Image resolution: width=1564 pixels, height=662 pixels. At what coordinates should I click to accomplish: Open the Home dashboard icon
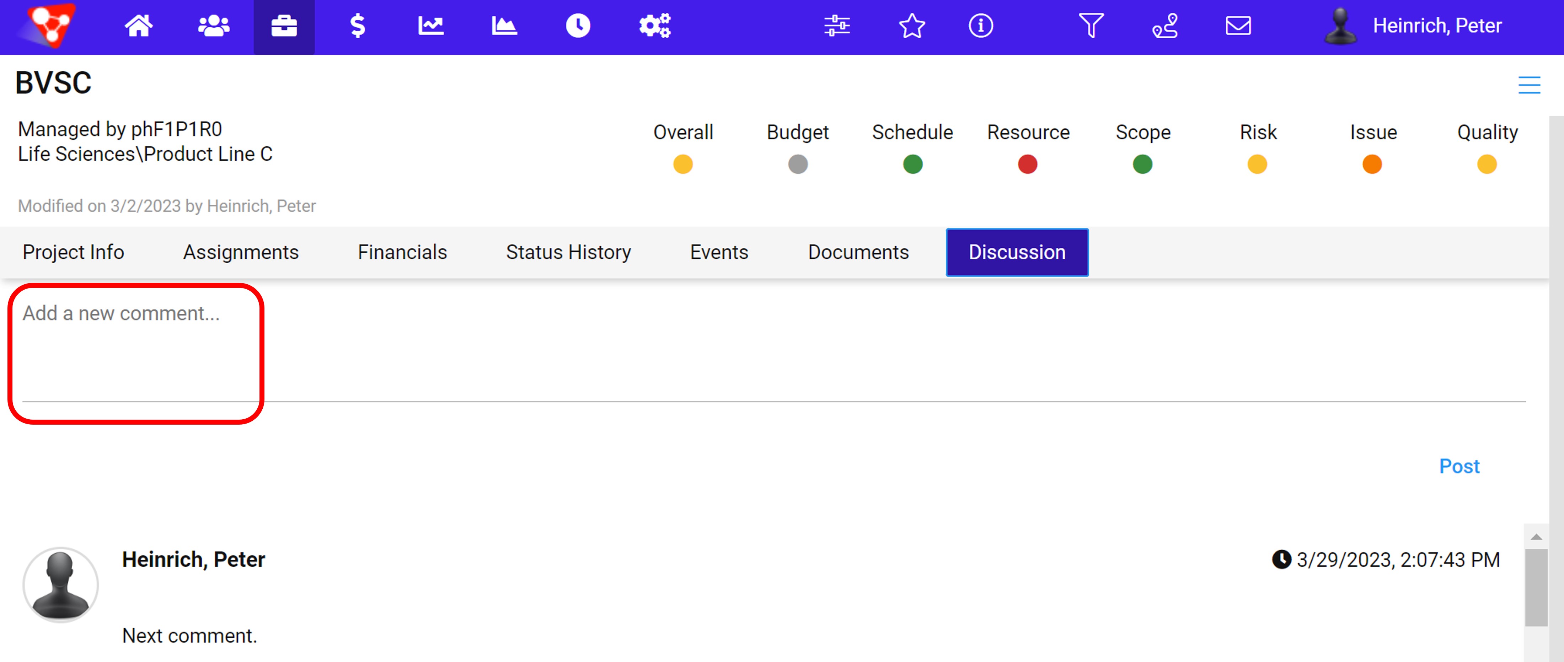[139, 26]
